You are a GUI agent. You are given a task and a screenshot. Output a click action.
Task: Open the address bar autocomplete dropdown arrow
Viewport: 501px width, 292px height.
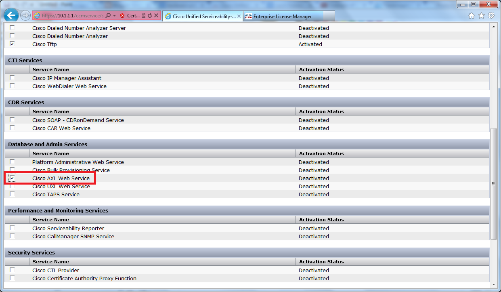114,15
